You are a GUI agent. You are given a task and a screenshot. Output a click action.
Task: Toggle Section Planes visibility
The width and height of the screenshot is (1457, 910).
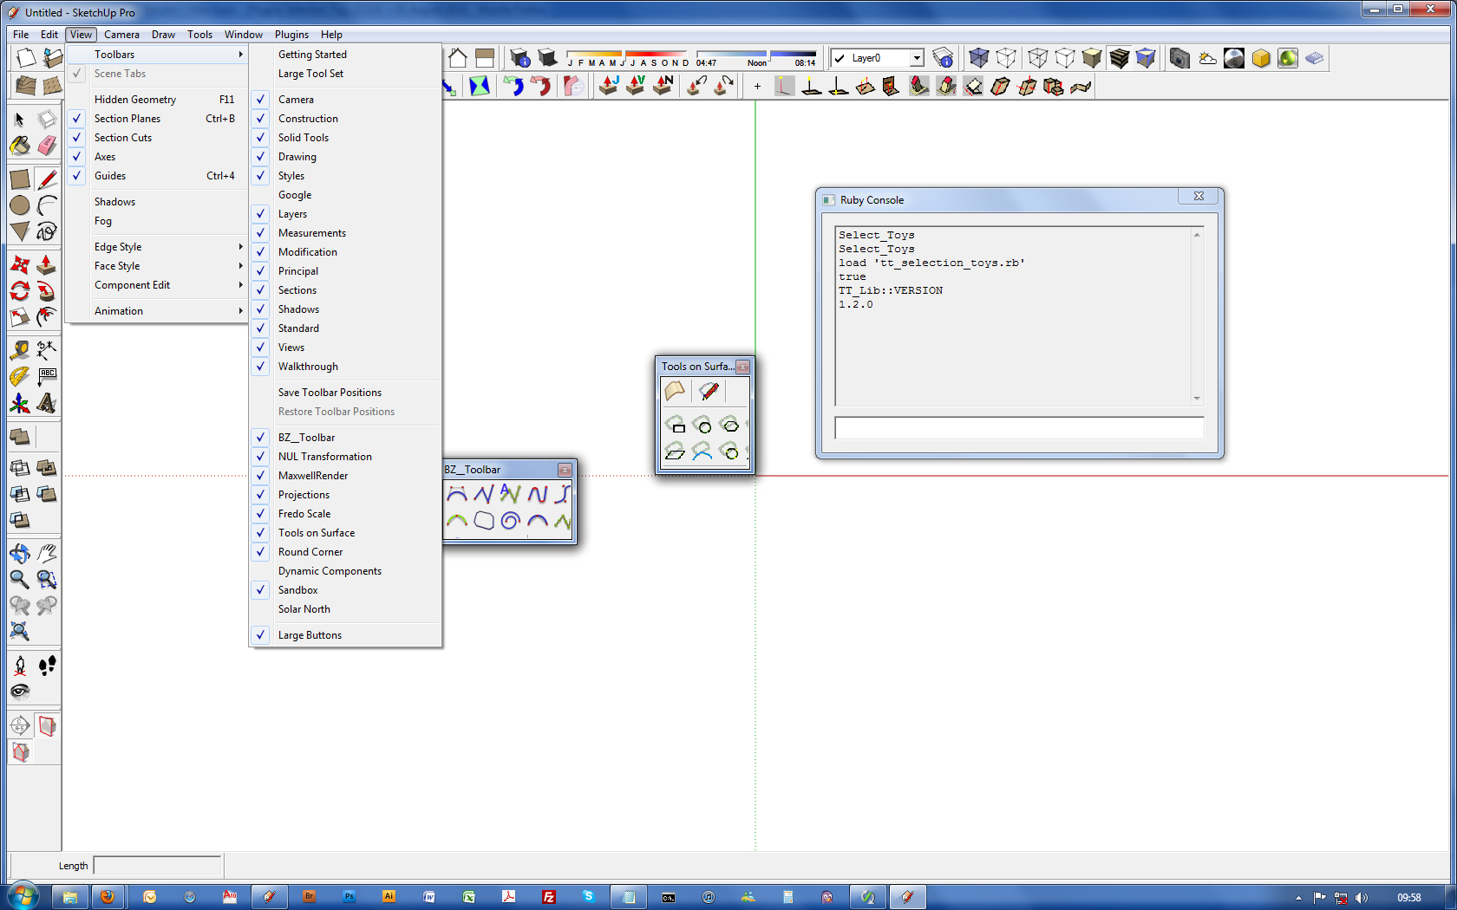[157, 119]
